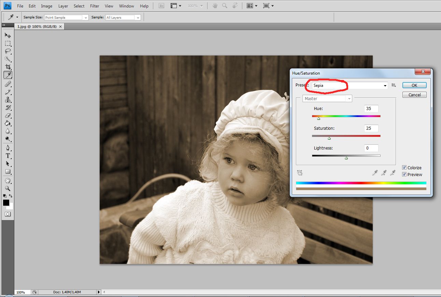Select the Move tool
This screenshot has width=441, height=297.
coord(8,35)
